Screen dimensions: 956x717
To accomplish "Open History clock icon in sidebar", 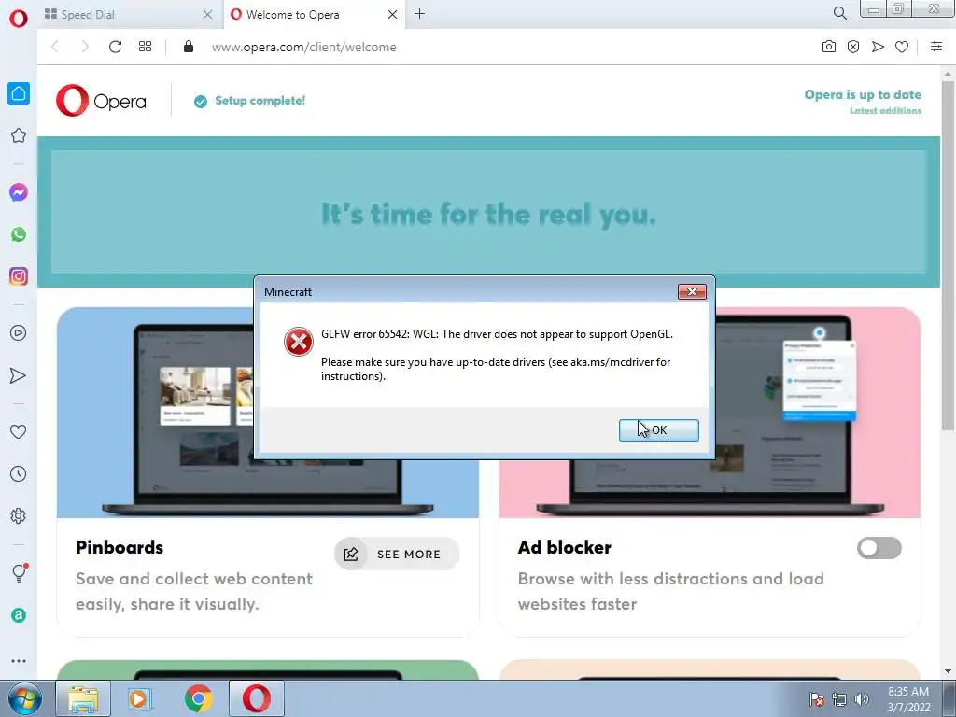I will coord(19,473).
